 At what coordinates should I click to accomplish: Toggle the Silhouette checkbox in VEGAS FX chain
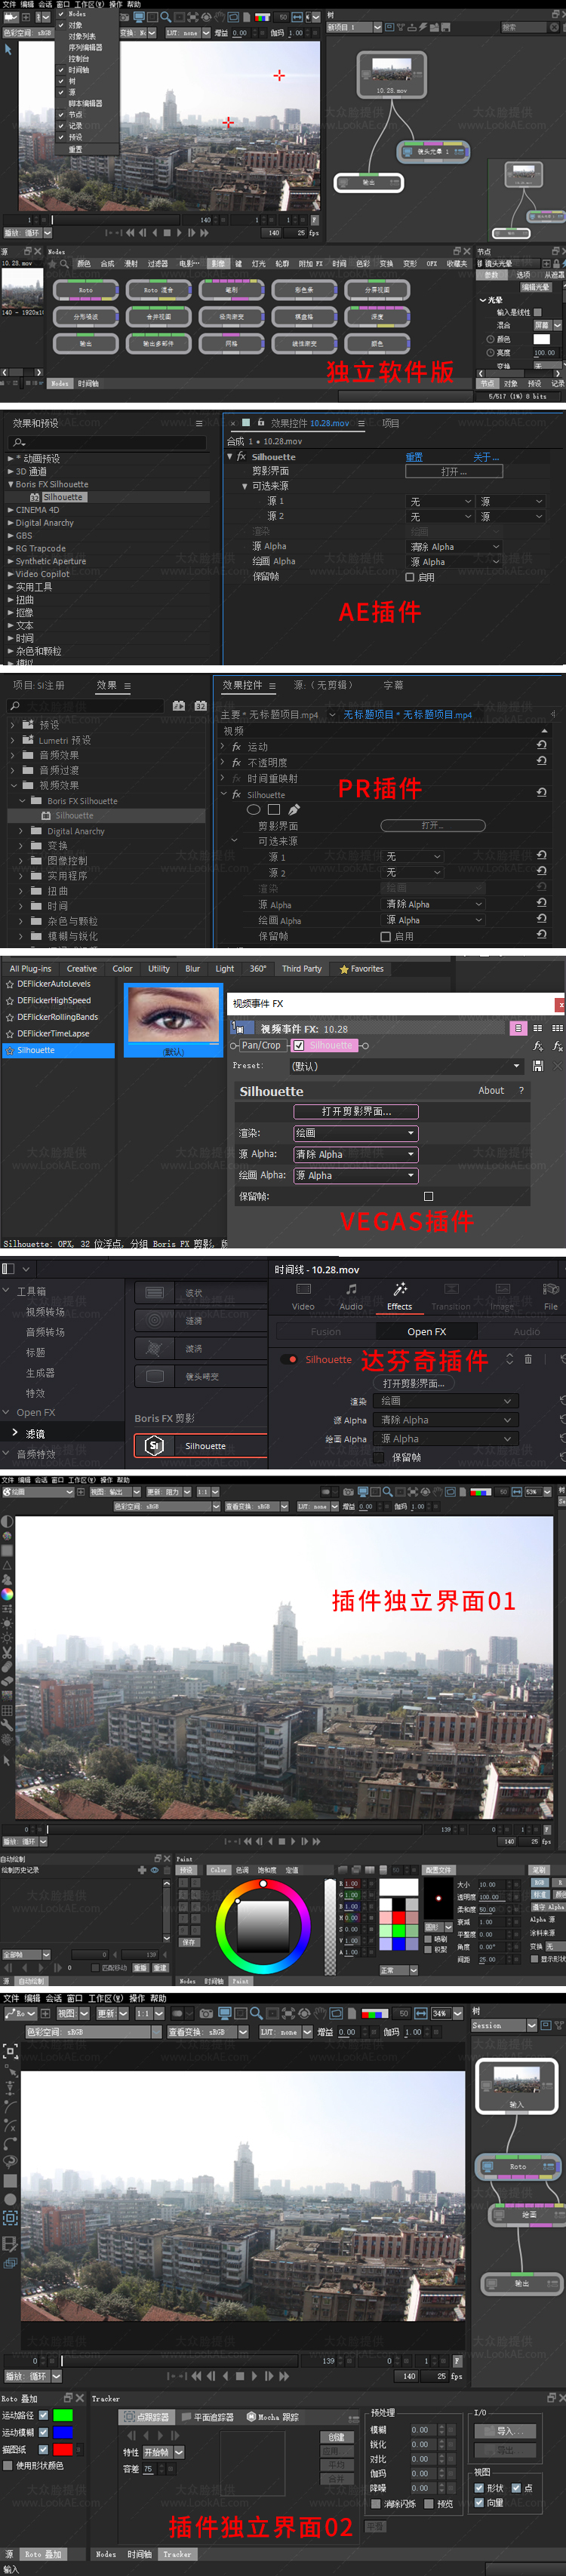(x=298, y=1045)
